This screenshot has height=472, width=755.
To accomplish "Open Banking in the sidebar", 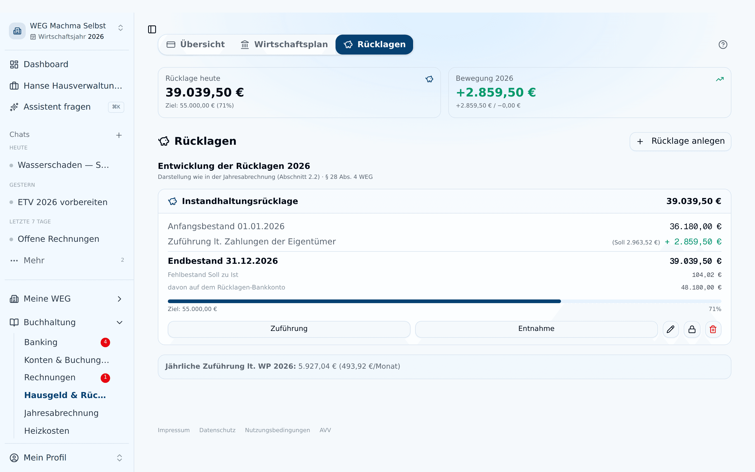I will click(x=67, y=342).
